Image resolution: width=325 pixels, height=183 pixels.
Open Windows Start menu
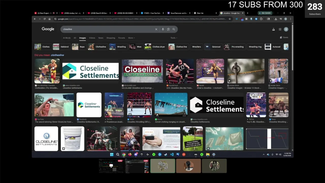[x=112, y=154]
